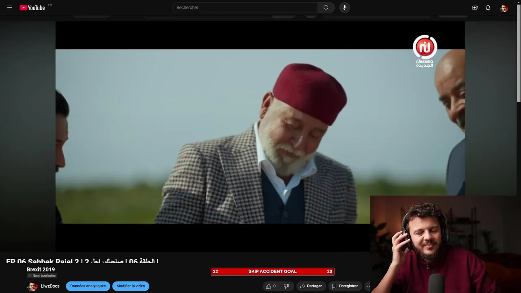The image size is (521, 293).
Task: Click the SKIP ACCIDENT GOAL bar
Action: [x=272, y=271]
